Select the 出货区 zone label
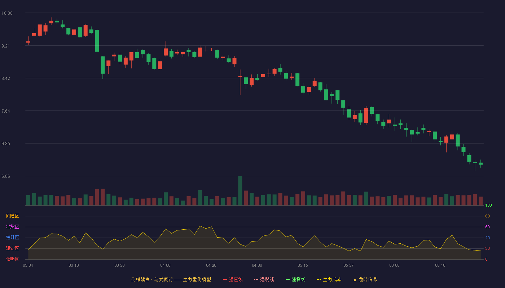The width and height of the screenshot is (505, 288). (x=12, y=227)
